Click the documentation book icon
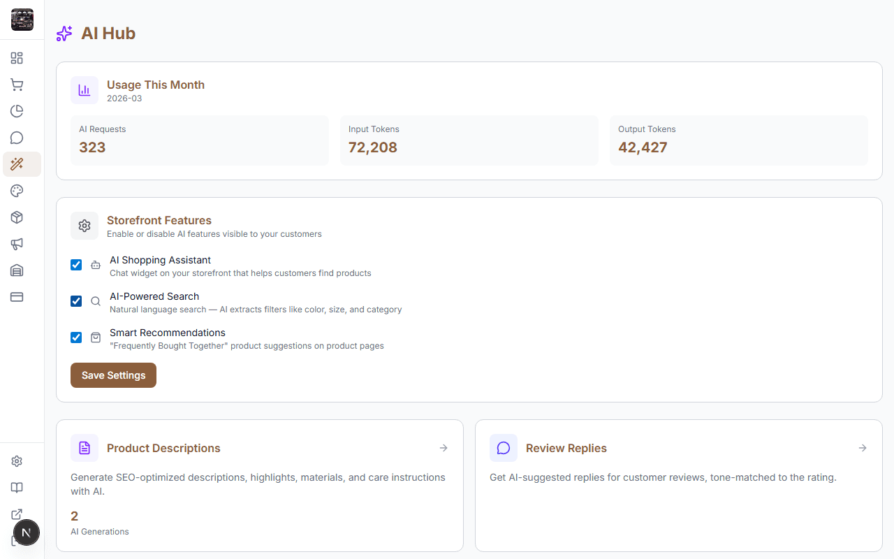This screenshot has height=559, width=894. coord(17,488)
